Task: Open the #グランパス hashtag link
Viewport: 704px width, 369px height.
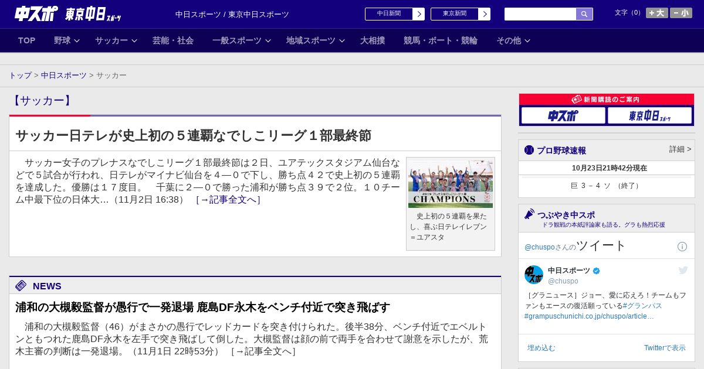Action: pyautogui.click(x=642, y=306)
